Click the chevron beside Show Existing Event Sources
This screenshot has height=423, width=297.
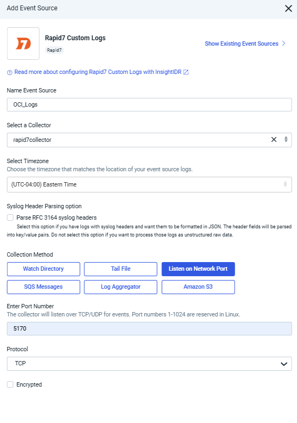(x=284, y=43)
